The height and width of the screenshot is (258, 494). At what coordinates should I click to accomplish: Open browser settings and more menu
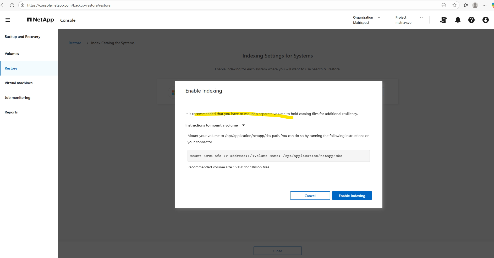tap(485, 5)
